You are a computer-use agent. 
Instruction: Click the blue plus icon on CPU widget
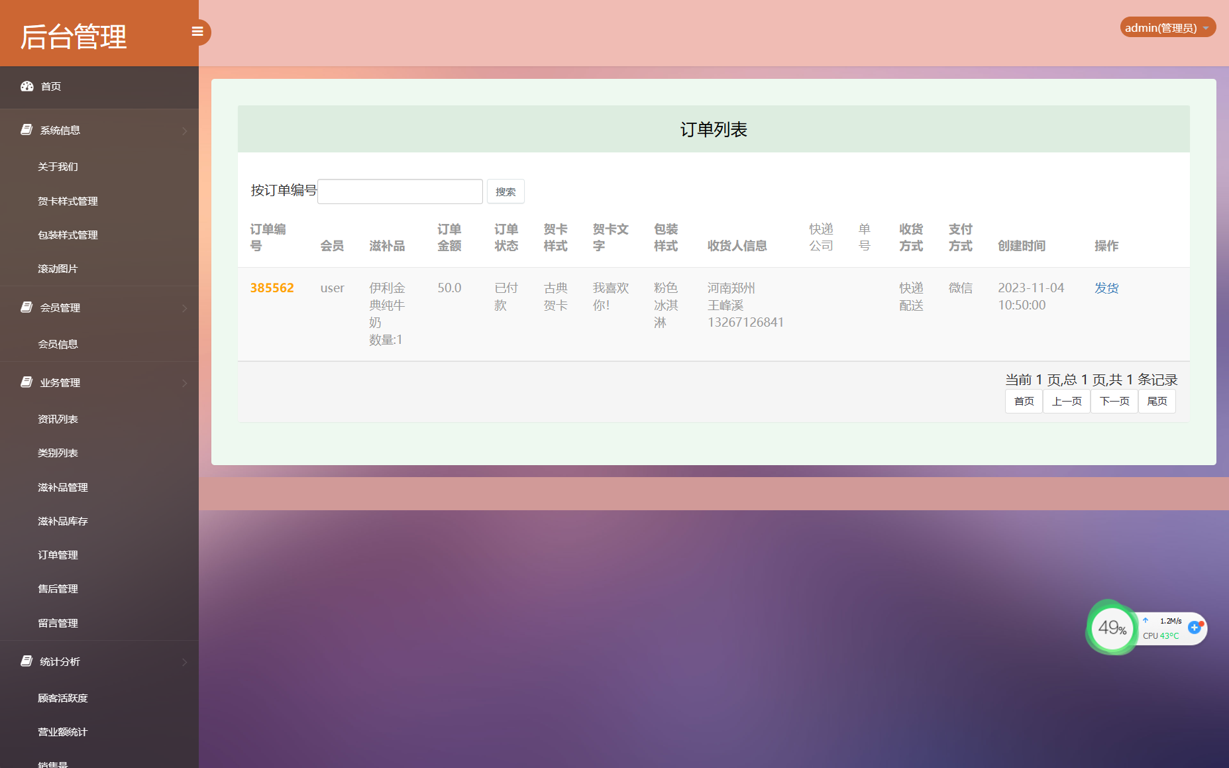1195,626
